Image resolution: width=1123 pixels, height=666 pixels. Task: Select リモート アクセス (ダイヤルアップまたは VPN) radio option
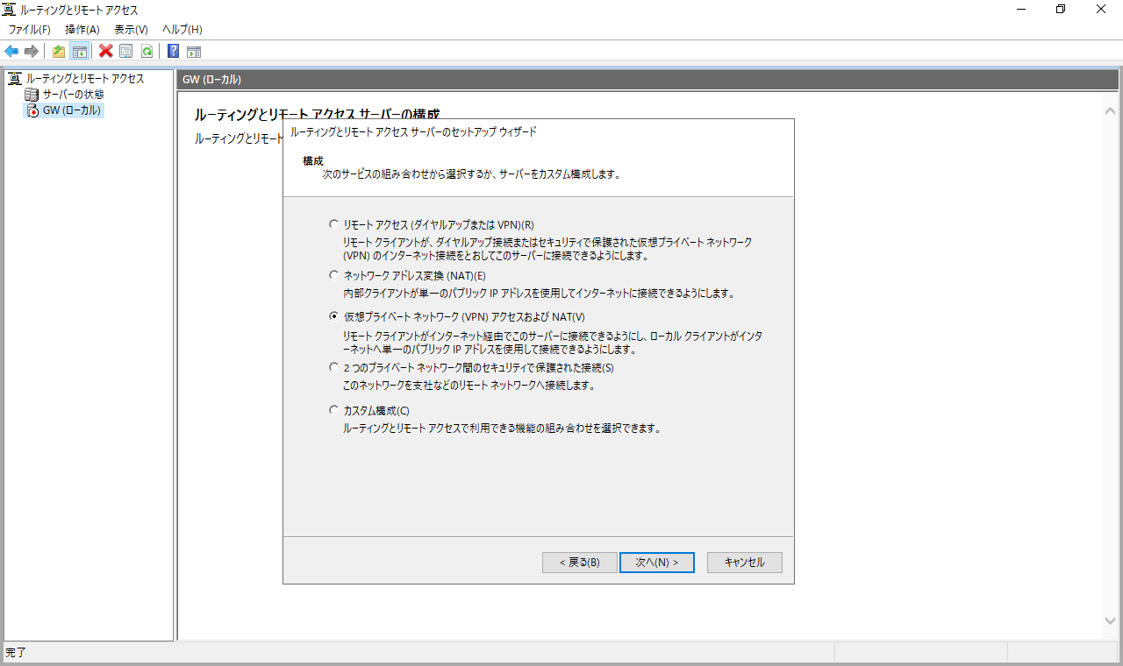[333, 224]
